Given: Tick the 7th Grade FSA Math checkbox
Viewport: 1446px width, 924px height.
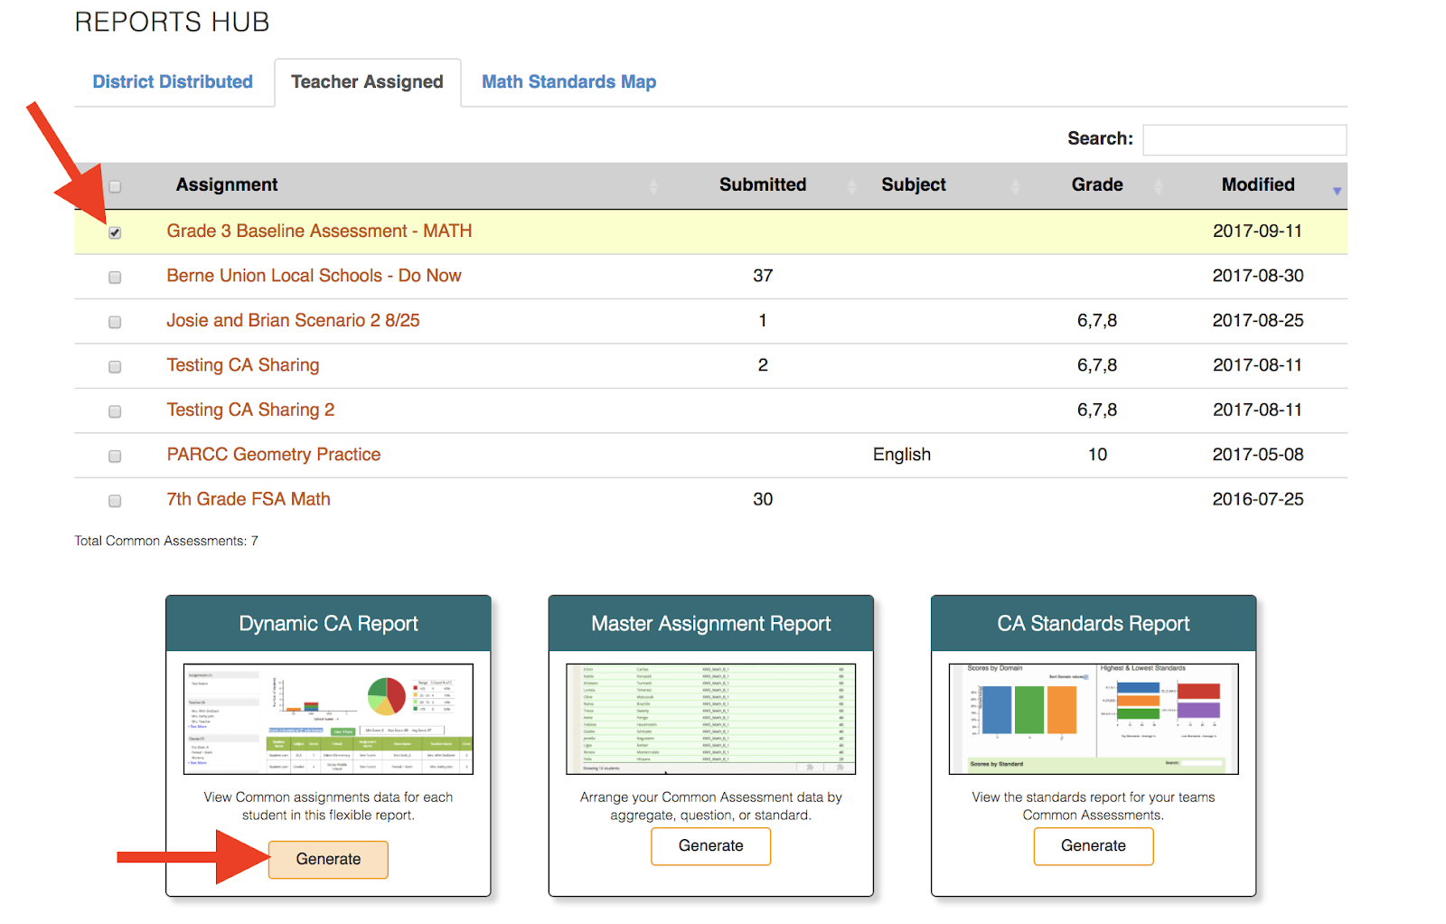Looking at the screenshot, I should (x=115, y=501).
